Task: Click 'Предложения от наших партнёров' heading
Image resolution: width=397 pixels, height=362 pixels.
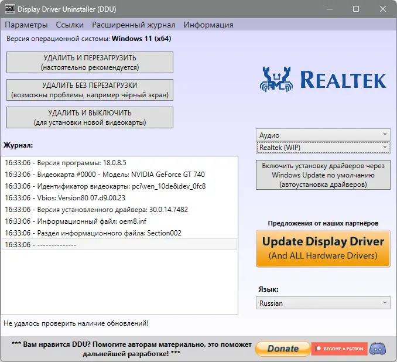Action: click(x=323, y=223)
